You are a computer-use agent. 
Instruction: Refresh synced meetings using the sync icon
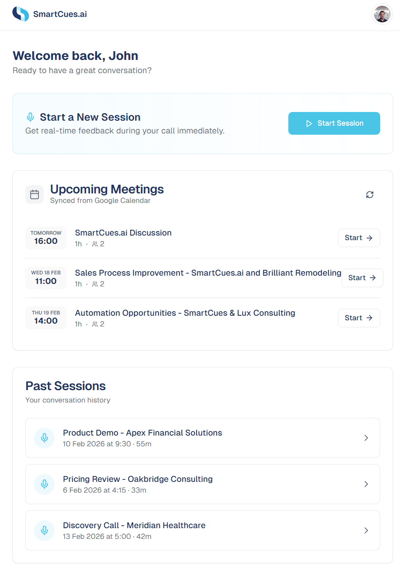point(369,194)
